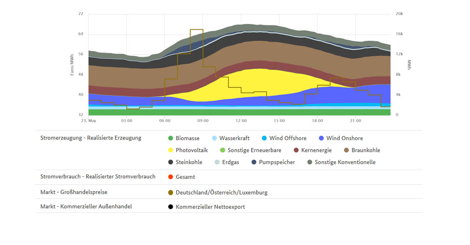Click the 56 left axis value
Screen dimensions: 470x245
81,54
